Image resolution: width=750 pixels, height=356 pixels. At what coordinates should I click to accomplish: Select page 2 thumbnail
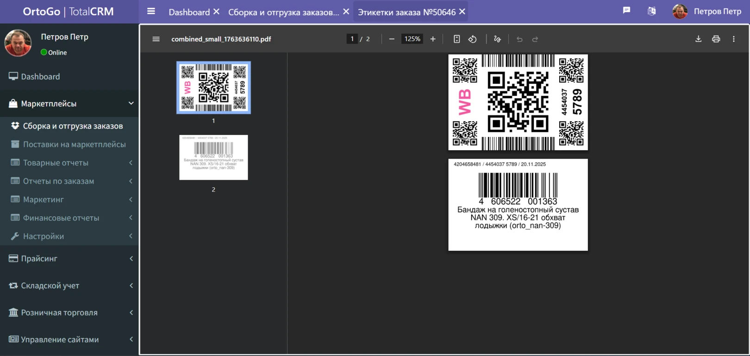[213, 158]
